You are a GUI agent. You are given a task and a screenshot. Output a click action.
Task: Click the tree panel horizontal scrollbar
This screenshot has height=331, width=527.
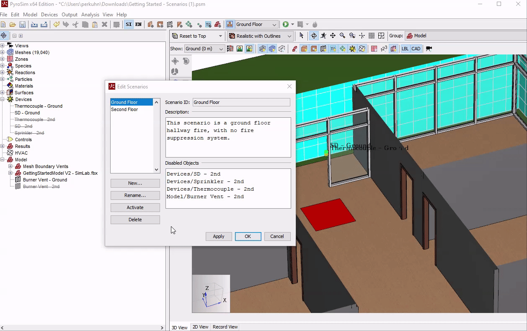(82, 328)
